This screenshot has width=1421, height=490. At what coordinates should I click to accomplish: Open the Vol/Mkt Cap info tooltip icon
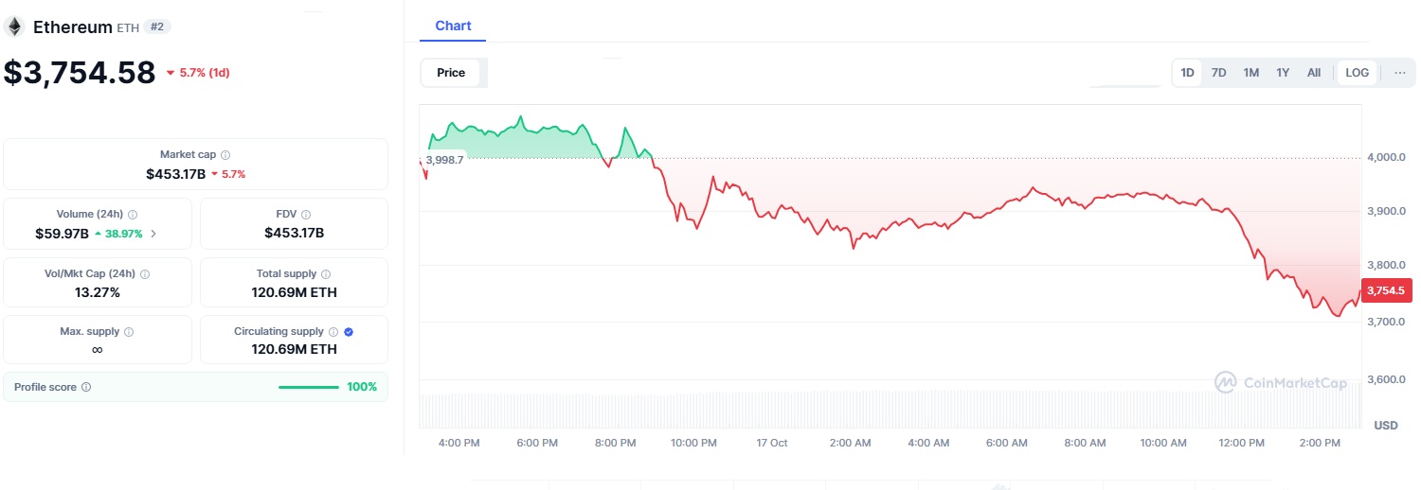tap(145, 274)
